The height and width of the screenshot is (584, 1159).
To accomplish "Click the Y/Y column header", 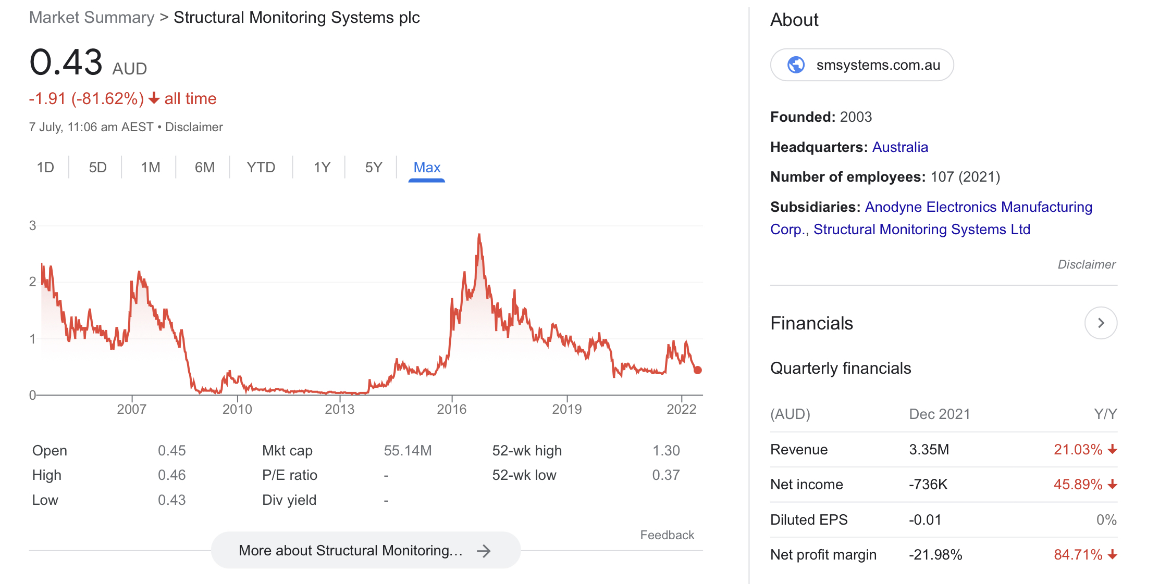I will coord(1105,414).
